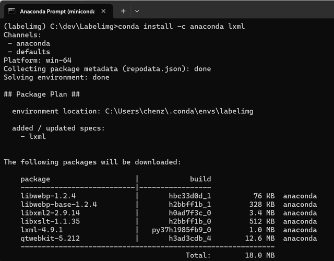The width and height of the screenshot is (334, 261).
Task: Expand the new tab profile dropdown chevron
Action: click(137, 11)
